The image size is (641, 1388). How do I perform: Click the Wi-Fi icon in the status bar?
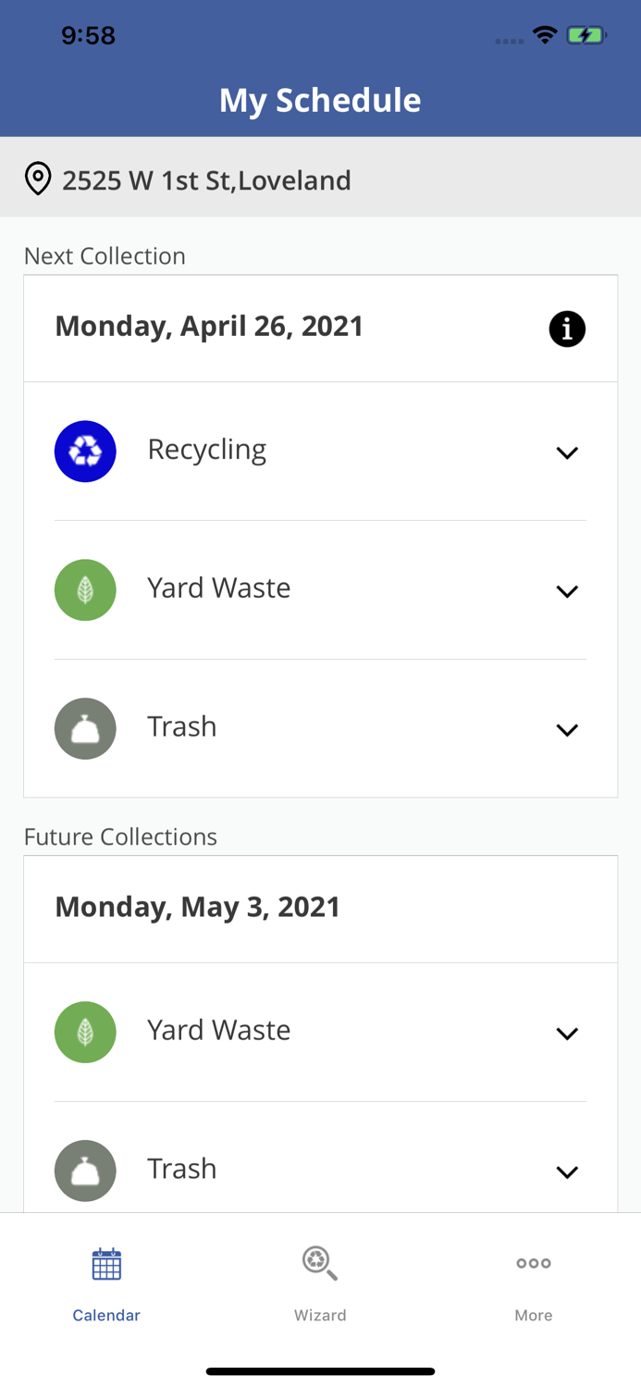point(545,33)
